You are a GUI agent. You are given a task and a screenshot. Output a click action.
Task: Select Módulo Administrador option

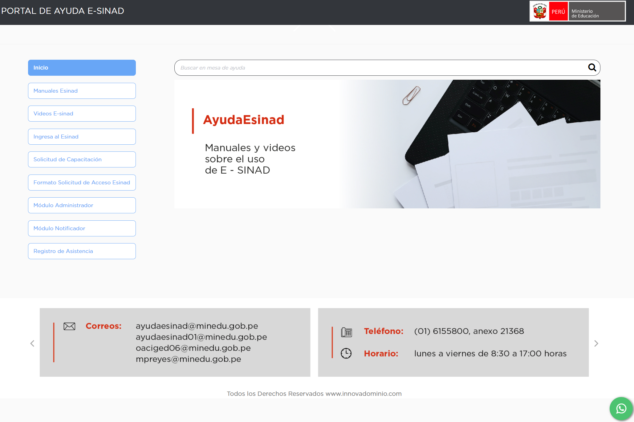82,205
